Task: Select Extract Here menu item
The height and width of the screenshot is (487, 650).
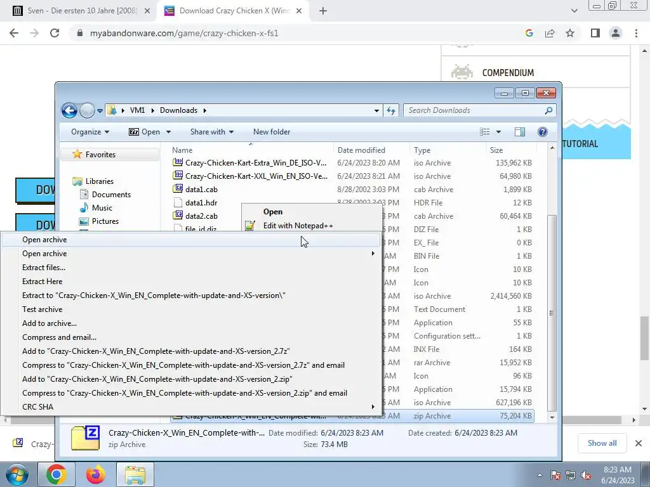Action: pos(190,281)
